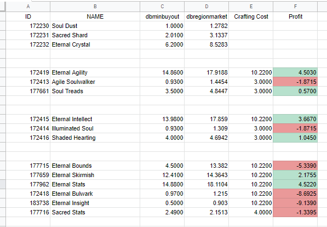Screen dimensions: 327x227
Task: Click the dbminbuyout header cell
Action: click(162, 16)
